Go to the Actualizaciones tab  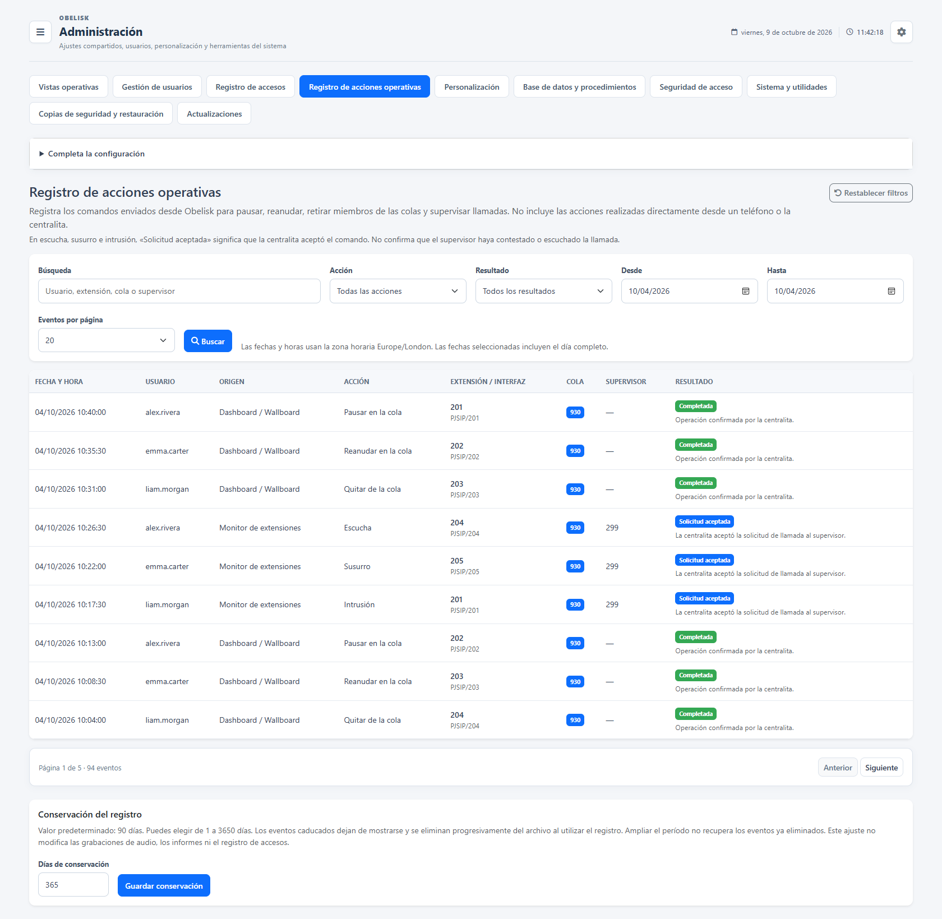point(214,114)
